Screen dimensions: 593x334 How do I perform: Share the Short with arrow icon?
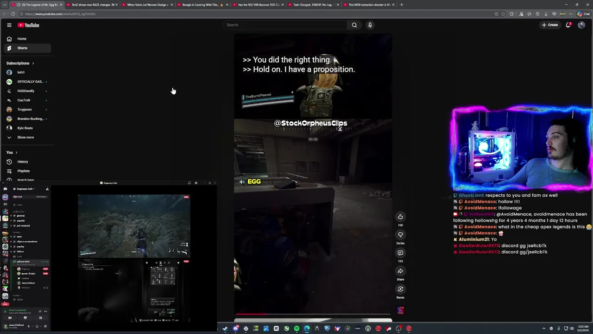[400, 271]
